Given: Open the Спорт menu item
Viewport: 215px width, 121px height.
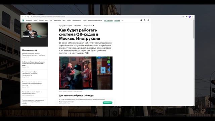Looking at the screenshot, I should 69,21.
